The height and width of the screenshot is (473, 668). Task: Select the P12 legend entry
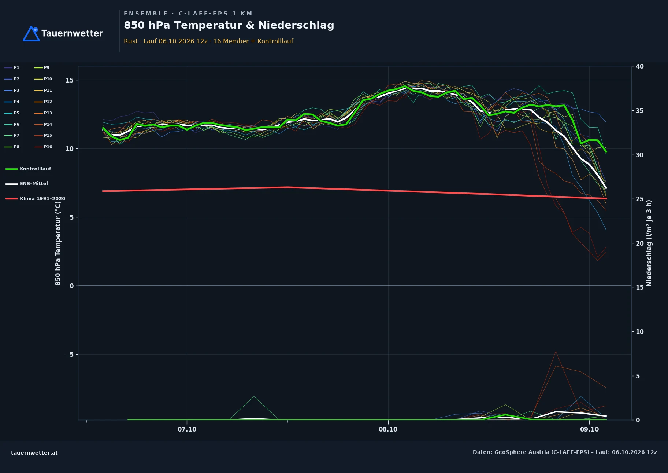tap(43, 102)
